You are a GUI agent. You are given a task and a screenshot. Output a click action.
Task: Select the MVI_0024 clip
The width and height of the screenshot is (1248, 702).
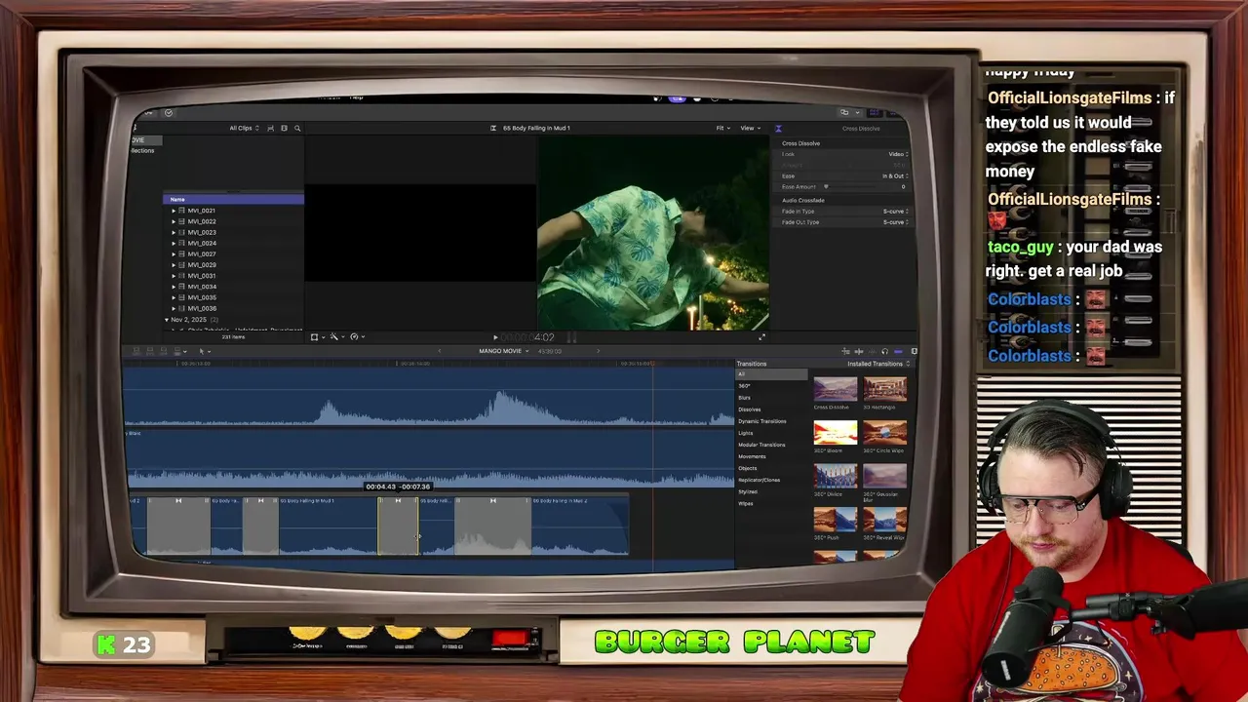click(x=202, y=243)
